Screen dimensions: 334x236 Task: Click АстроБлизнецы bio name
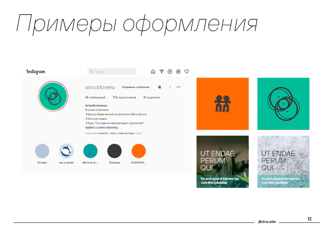coord(96,106)
